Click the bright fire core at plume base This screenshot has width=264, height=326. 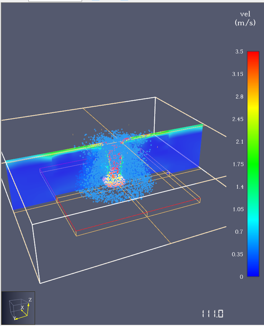coord(114,180)
